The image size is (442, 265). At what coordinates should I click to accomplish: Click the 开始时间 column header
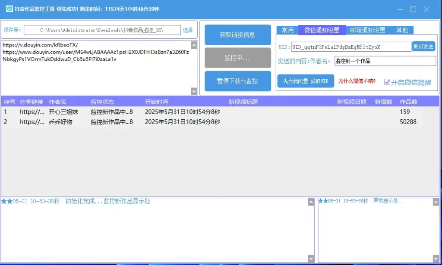pos(156,102)
